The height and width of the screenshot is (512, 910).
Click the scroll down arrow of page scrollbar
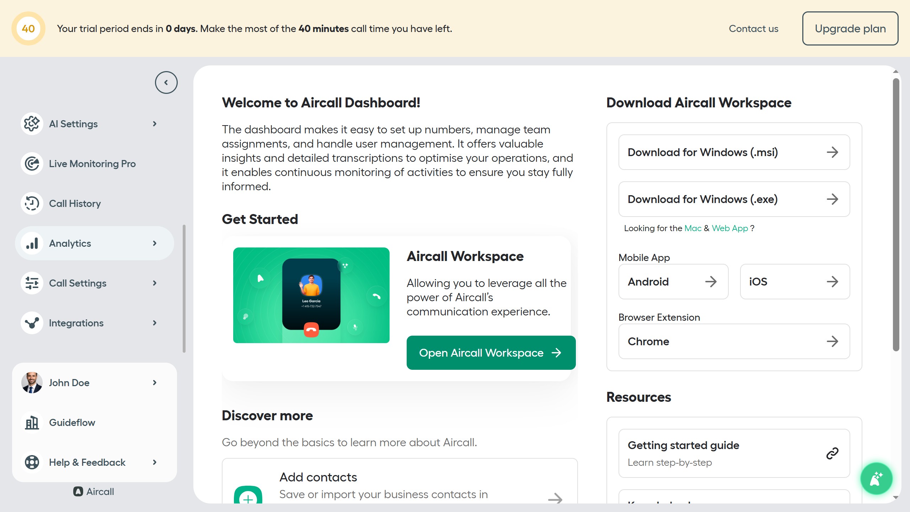pos(896,497)
